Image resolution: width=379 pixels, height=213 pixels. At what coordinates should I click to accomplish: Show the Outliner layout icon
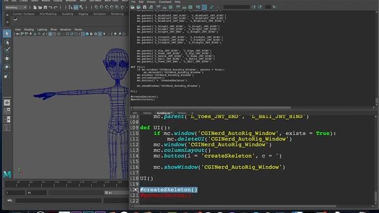(7, 128)
